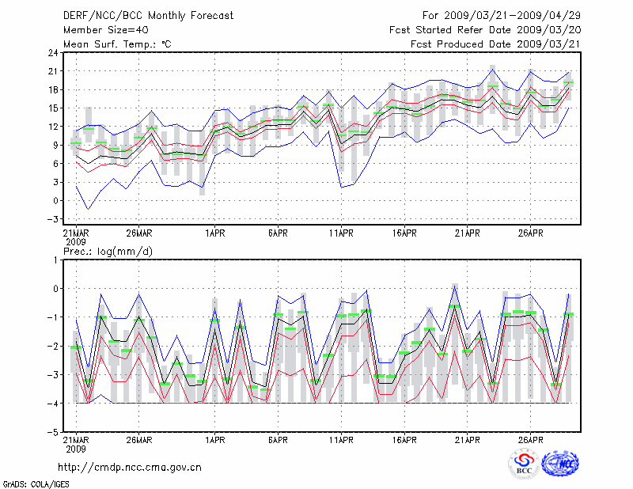Click the BCC logo icon
The height and width of the screenshot is (489, 633).
tap(523, 464)
